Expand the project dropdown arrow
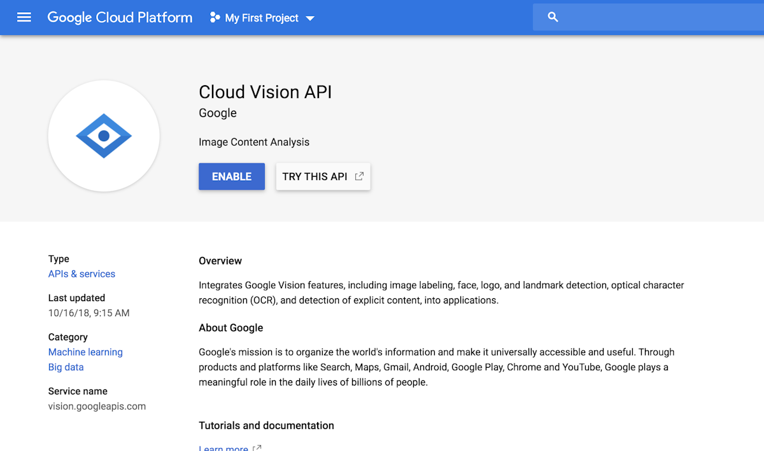The height and width of the screenshot is (451, 764). [310, 18]
